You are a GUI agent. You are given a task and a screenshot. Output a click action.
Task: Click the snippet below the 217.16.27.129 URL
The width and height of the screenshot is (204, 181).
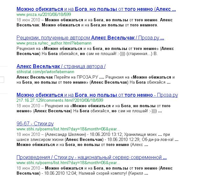click(x=92, y=108)
